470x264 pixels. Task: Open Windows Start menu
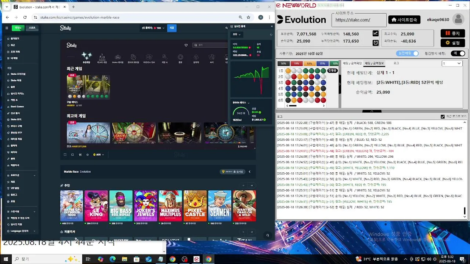pos(6,259)
